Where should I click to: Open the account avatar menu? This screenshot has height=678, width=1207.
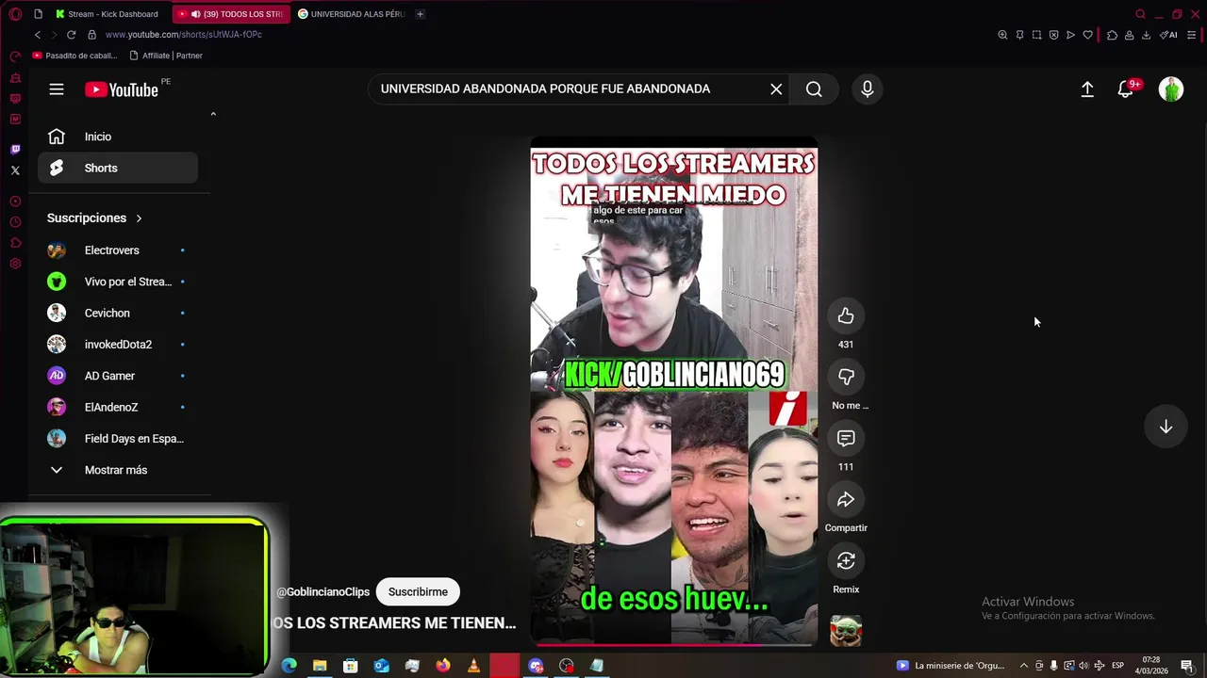pyautogui.click(x=1171, y=89)
